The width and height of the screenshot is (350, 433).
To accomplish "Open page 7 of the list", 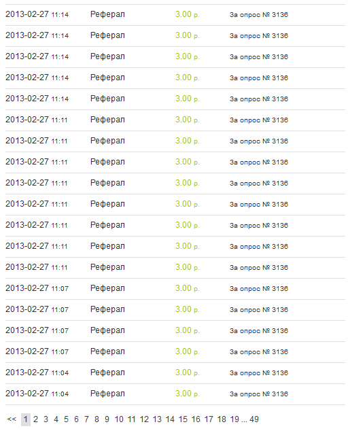I will [x=87, y=419].
